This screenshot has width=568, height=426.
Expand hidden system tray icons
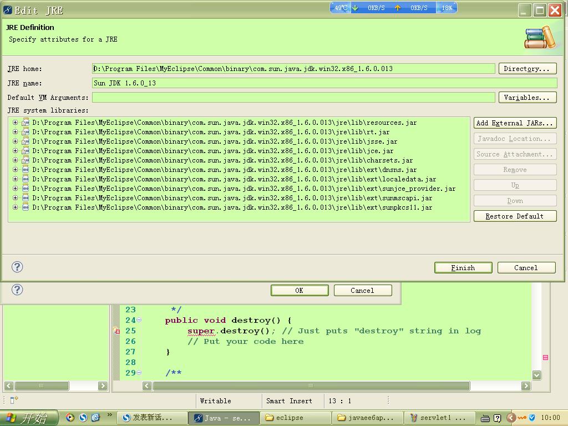(x=511, y=418)
